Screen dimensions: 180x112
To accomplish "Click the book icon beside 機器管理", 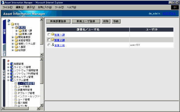I will click(x=12, y=64).
